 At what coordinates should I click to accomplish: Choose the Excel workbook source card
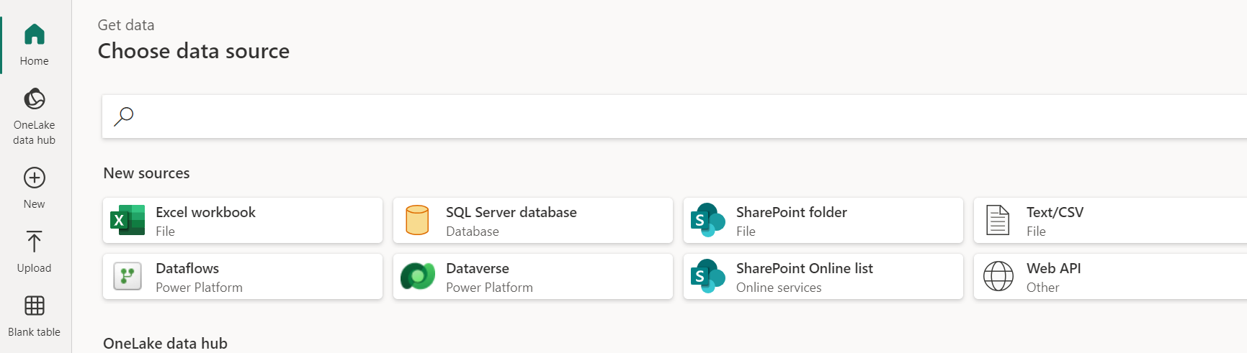point(243,221)
